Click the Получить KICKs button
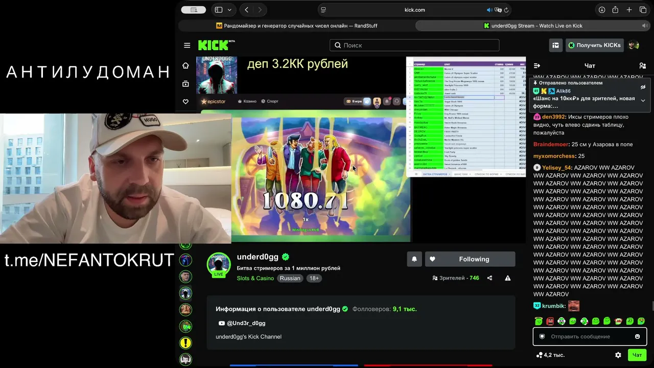Screen dimensions: 654x368 click(594, 45)
